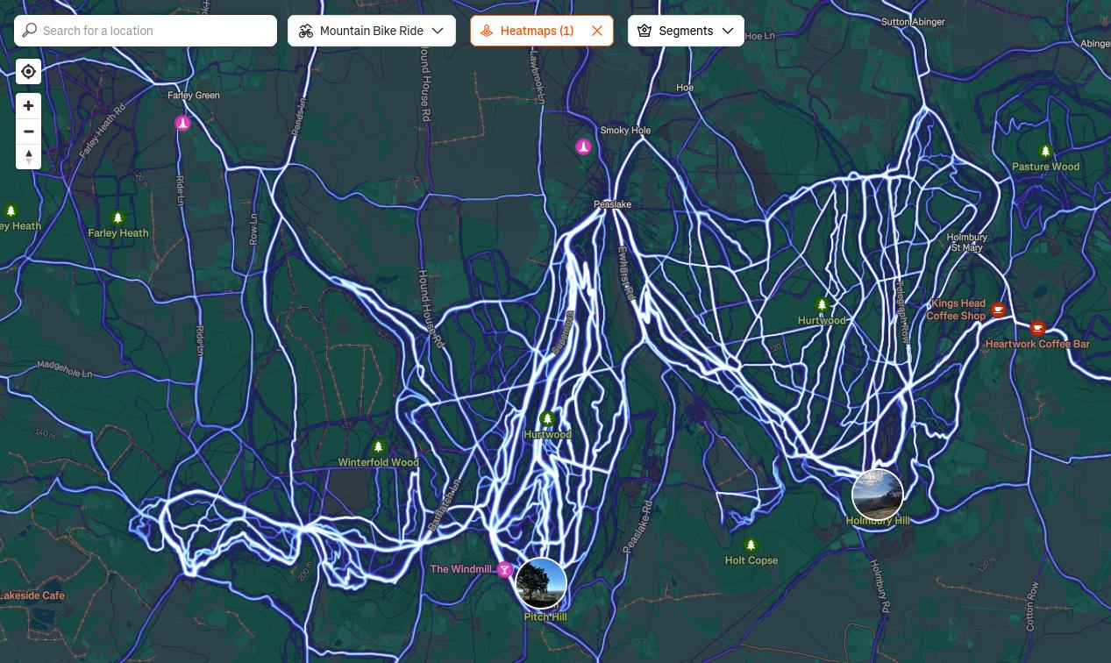Click the locate me crosshair button

pos(28,72)
